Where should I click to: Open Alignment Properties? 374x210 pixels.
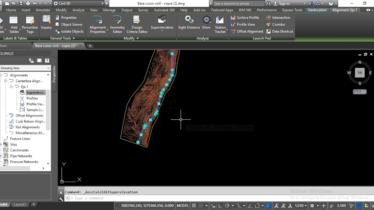click(x=98, y=25)
